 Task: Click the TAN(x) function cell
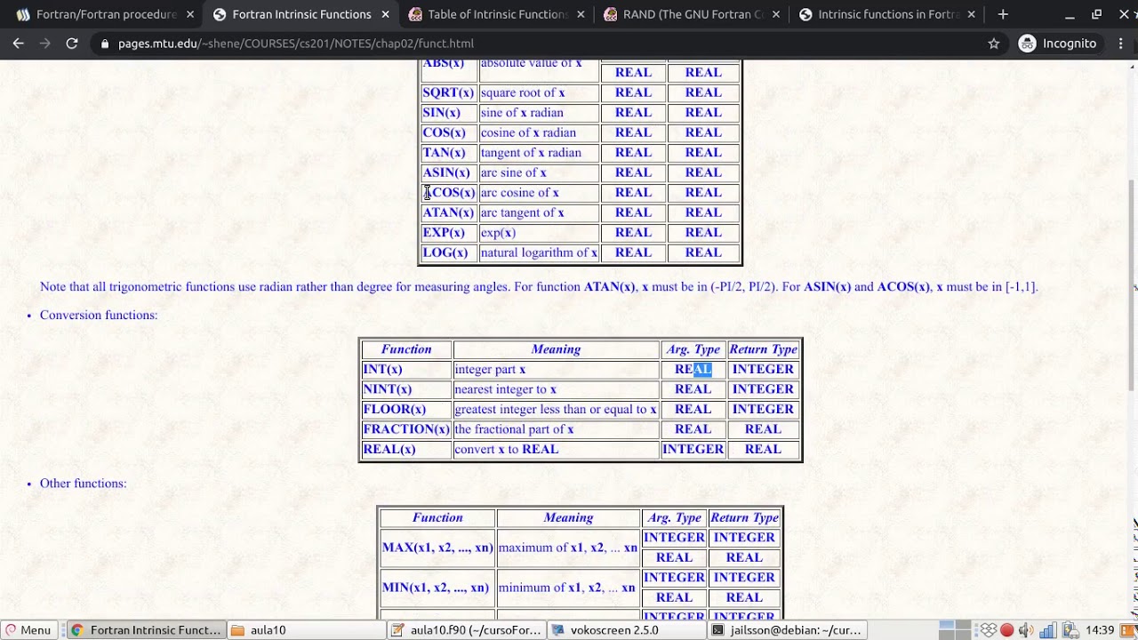[449, 153]
